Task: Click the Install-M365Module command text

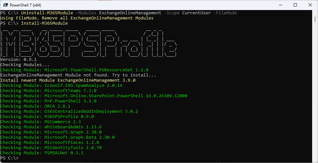Action: 45,23
